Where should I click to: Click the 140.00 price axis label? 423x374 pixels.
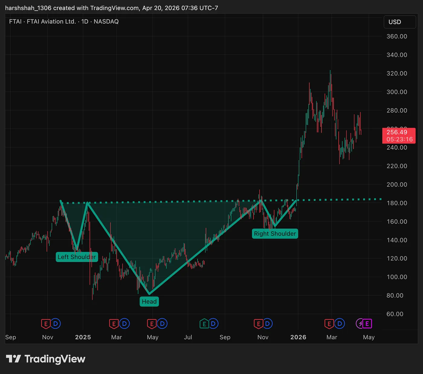397,240
